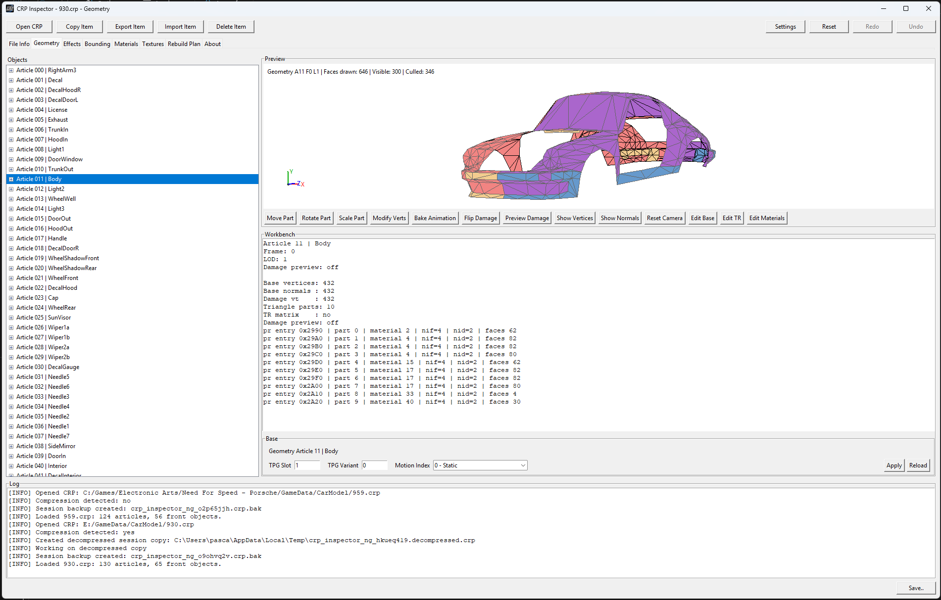Toggle Show Normals in preview
The height and width of the screenshot is (600, 941).
(x=619, y=218)
